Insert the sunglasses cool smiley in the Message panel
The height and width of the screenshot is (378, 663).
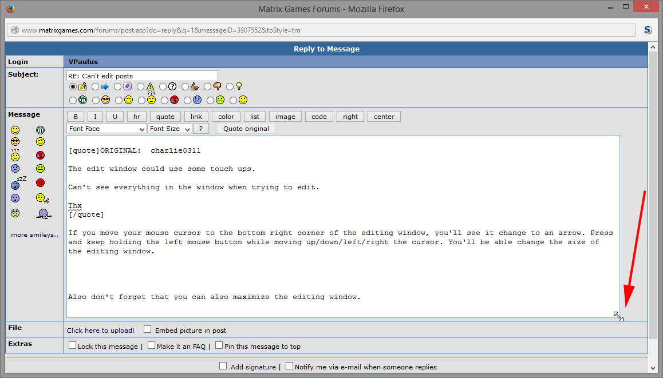point(15,141)
